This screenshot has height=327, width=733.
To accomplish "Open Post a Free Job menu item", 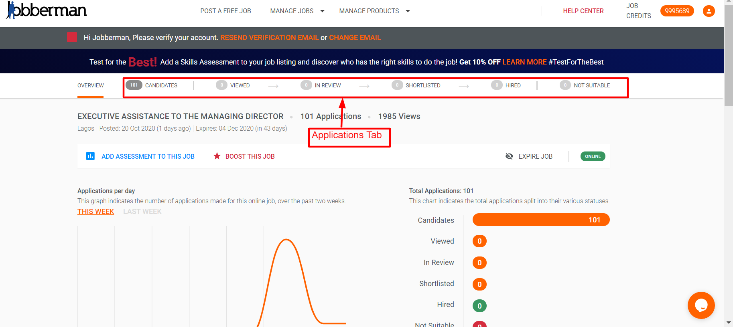I will tap(225, 11).
